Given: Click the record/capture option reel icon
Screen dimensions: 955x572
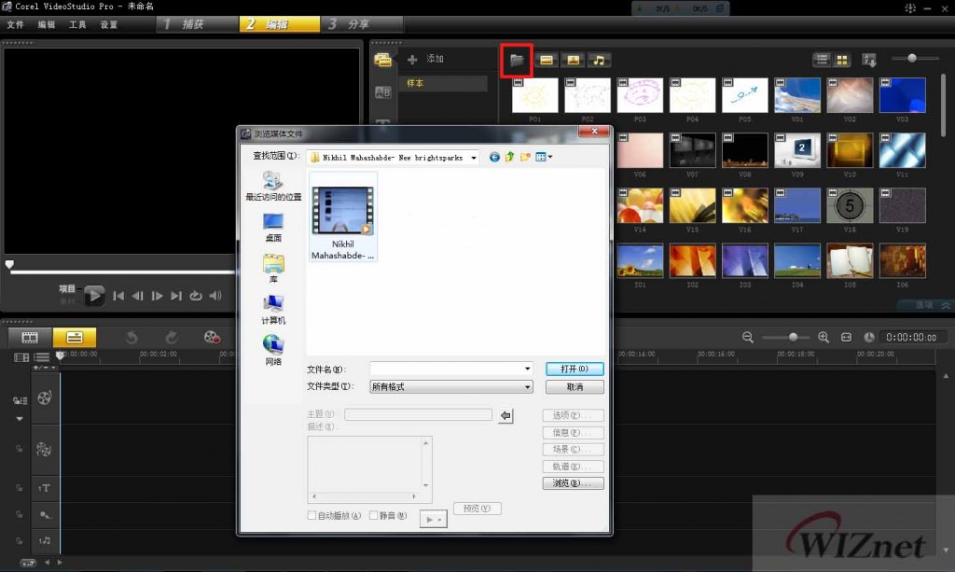Looking at the screenshot, I should (x=213, y=337).
